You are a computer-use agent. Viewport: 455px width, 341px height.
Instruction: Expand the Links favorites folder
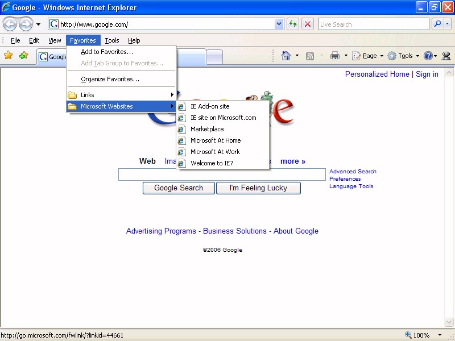[121, 95]
